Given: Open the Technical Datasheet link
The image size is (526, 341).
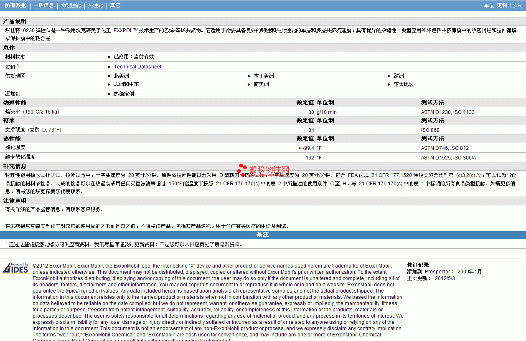Looking at the screenshot, I should 138,67.
